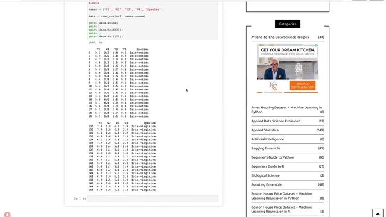Open Boston House Price Python Regression category
The height and width of the screenshot is (217, 386).
coord(282,196)
